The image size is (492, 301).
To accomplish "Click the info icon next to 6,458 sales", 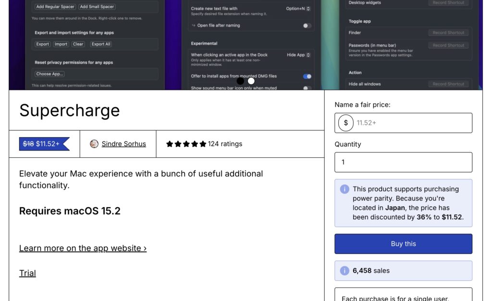I will (x=344, y=271).
